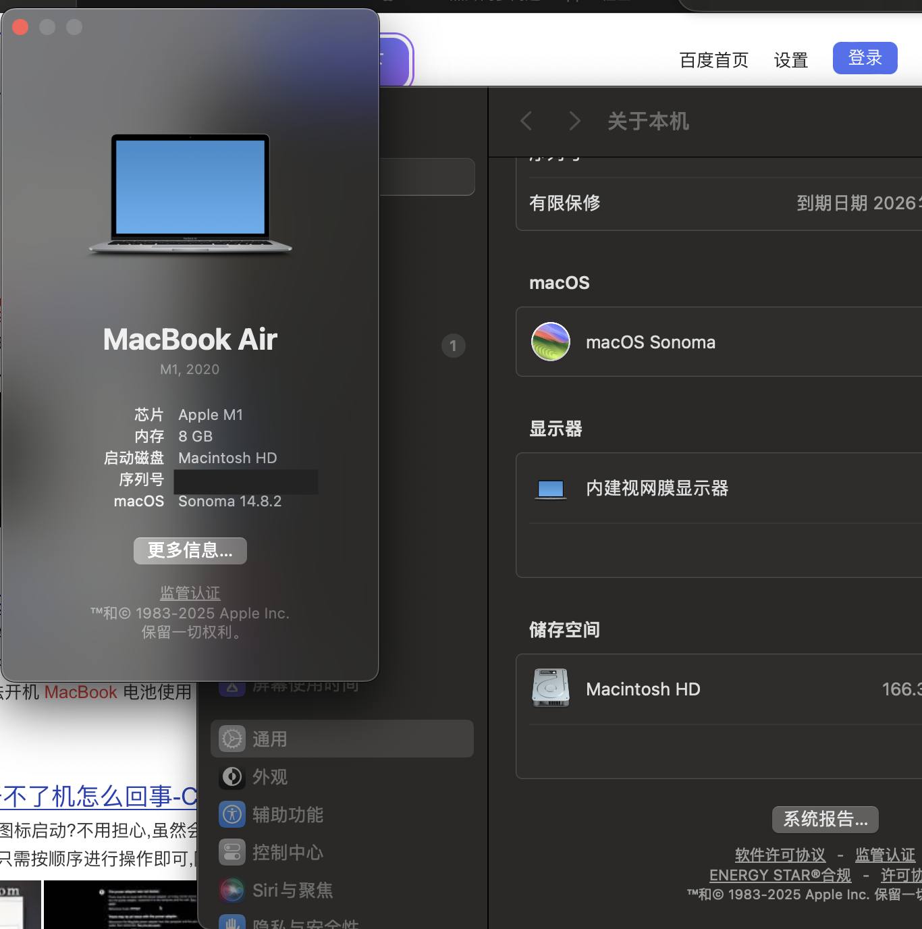Screen dimensions: 922x929
Task: Open 设置 menu on Baidu page
Action: (790, 61)
